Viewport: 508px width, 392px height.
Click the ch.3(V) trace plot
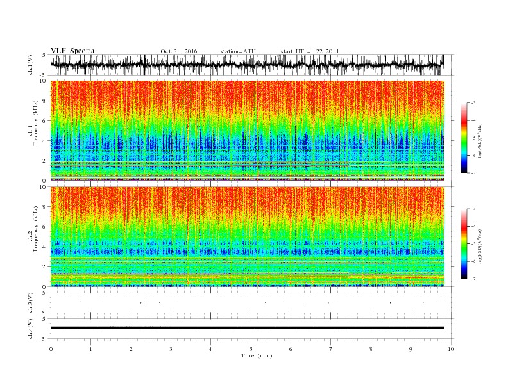252,303
